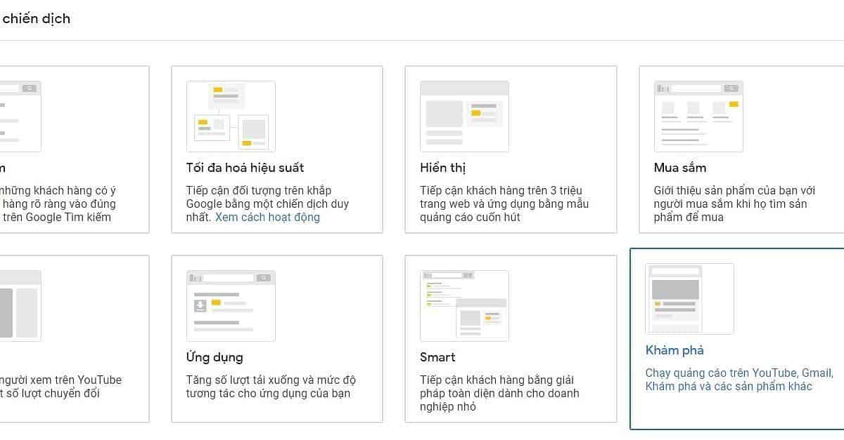844x440 pixels.
Task: Click the Smart description about doanh nghiệp nhỏ
Action: [499, 393]
